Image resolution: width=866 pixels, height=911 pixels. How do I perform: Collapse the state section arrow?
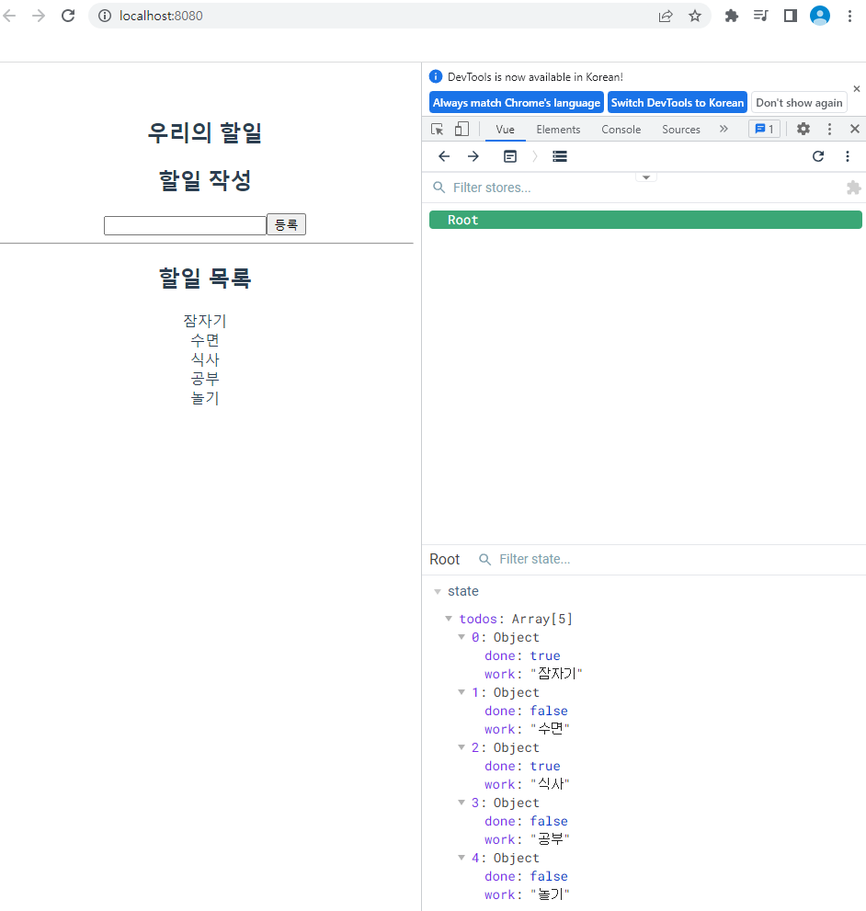438,591
